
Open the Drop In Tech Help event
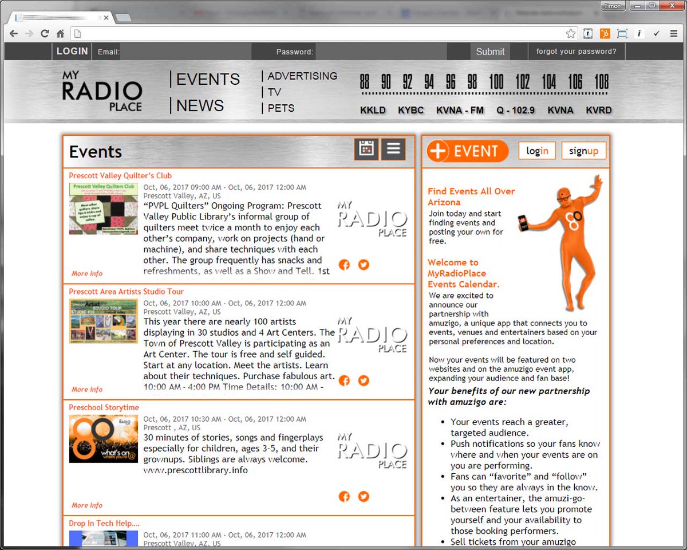pyautogui.click(x=104, y=523)
